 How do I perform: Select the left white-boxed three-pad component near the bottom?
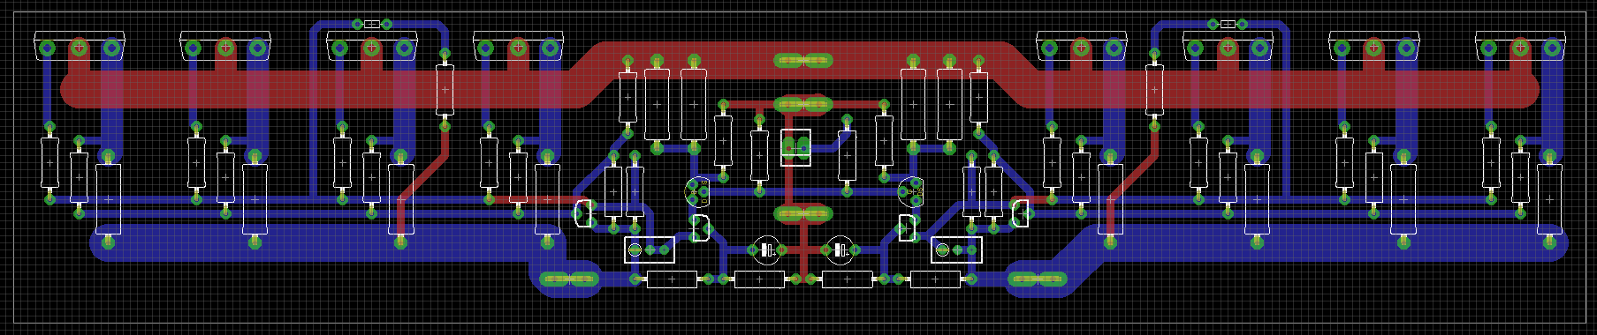point(650,250)
